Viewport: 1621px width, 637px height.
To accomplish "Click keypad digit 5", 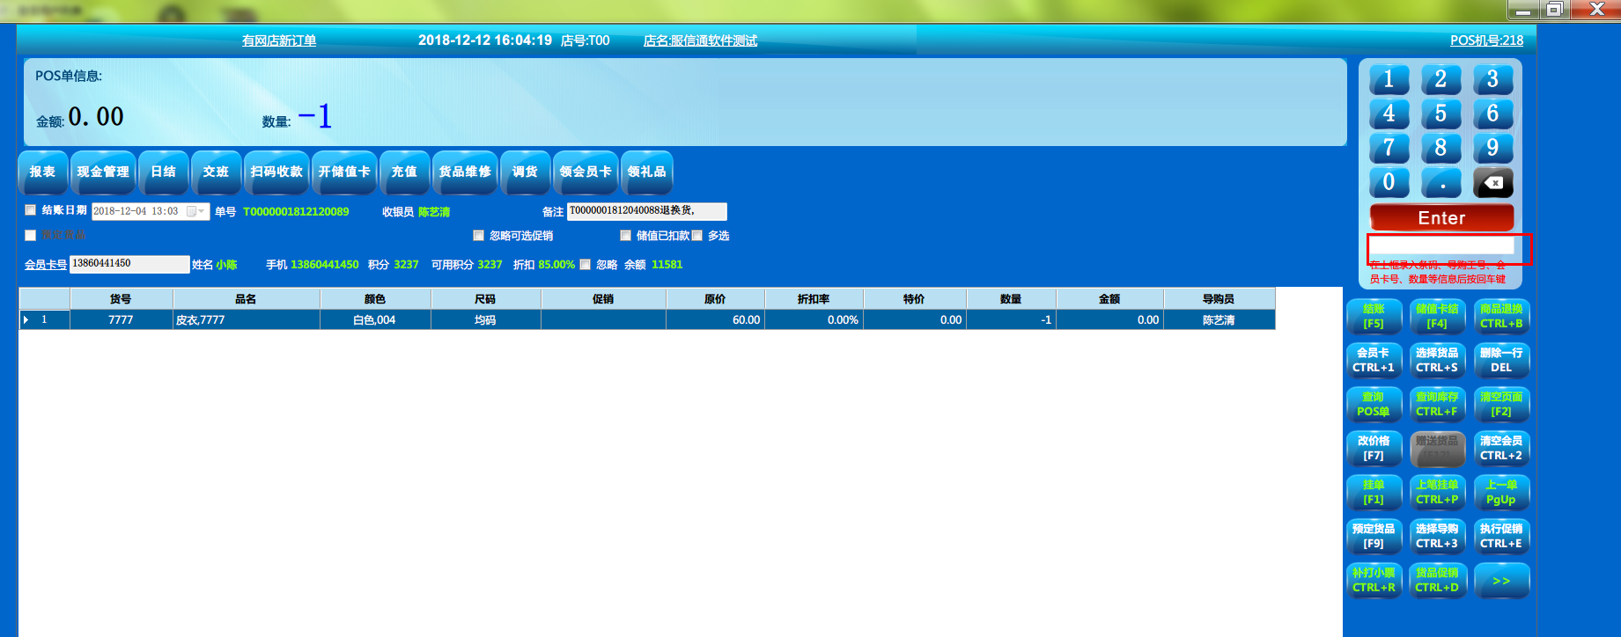I will (x=1440, y=113).
